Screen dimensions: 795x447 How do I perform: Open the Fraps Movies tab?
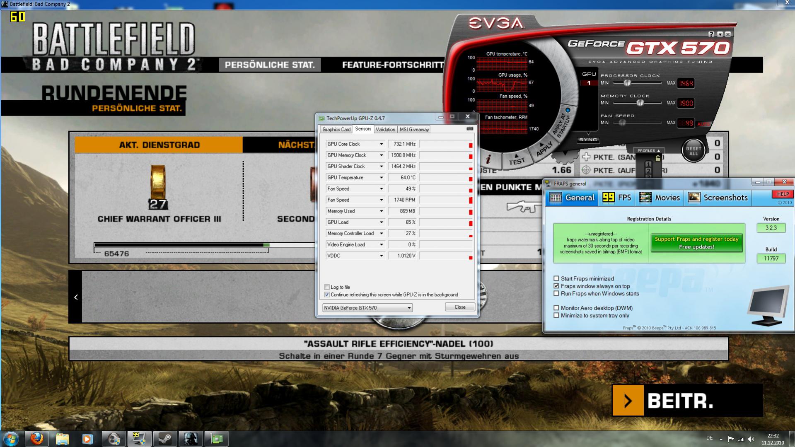pyautogui.click(x=660, y=198)
